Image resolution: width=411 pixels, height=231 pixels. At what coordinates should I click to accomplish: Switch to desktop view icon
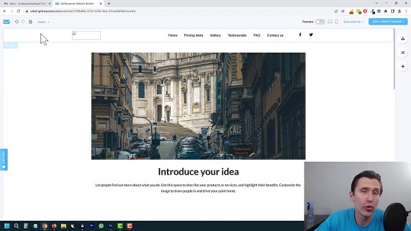click(x=330, y=22)
